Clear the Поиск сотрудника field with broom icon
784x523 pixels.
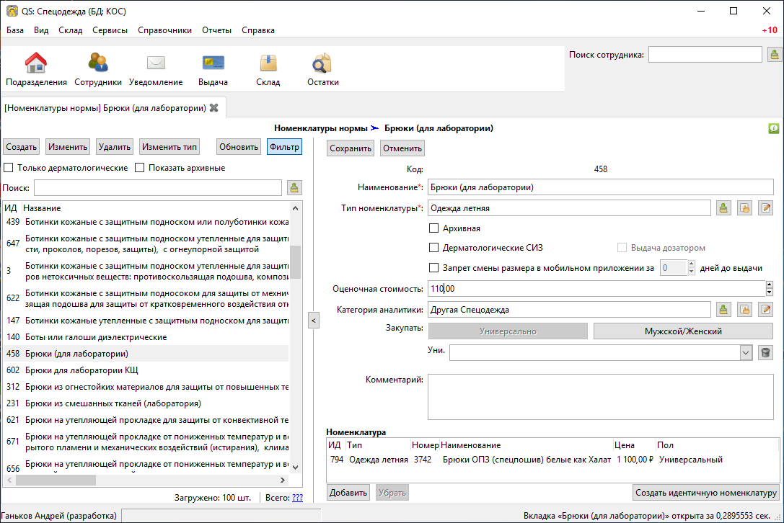click(774, 55)
